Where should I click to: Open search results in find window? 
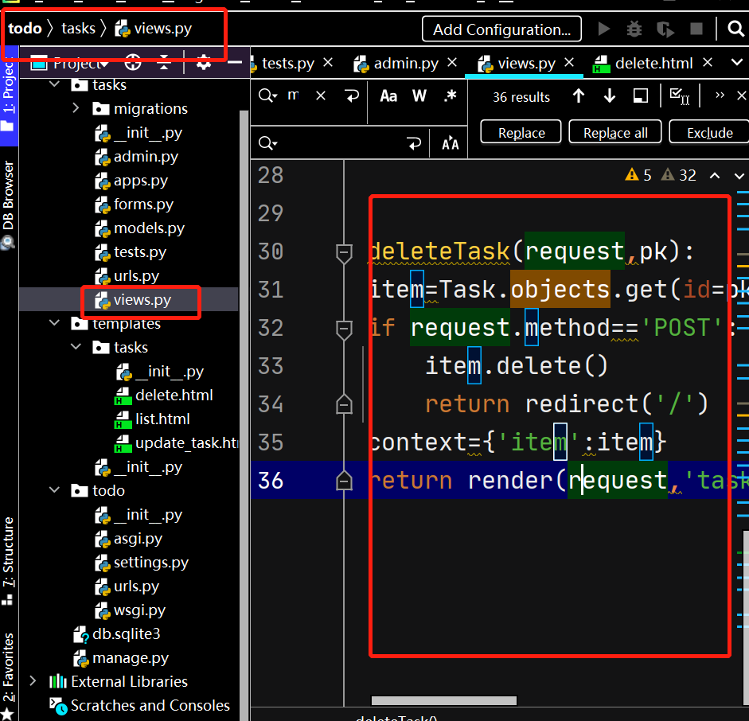(x=640, y=96)
